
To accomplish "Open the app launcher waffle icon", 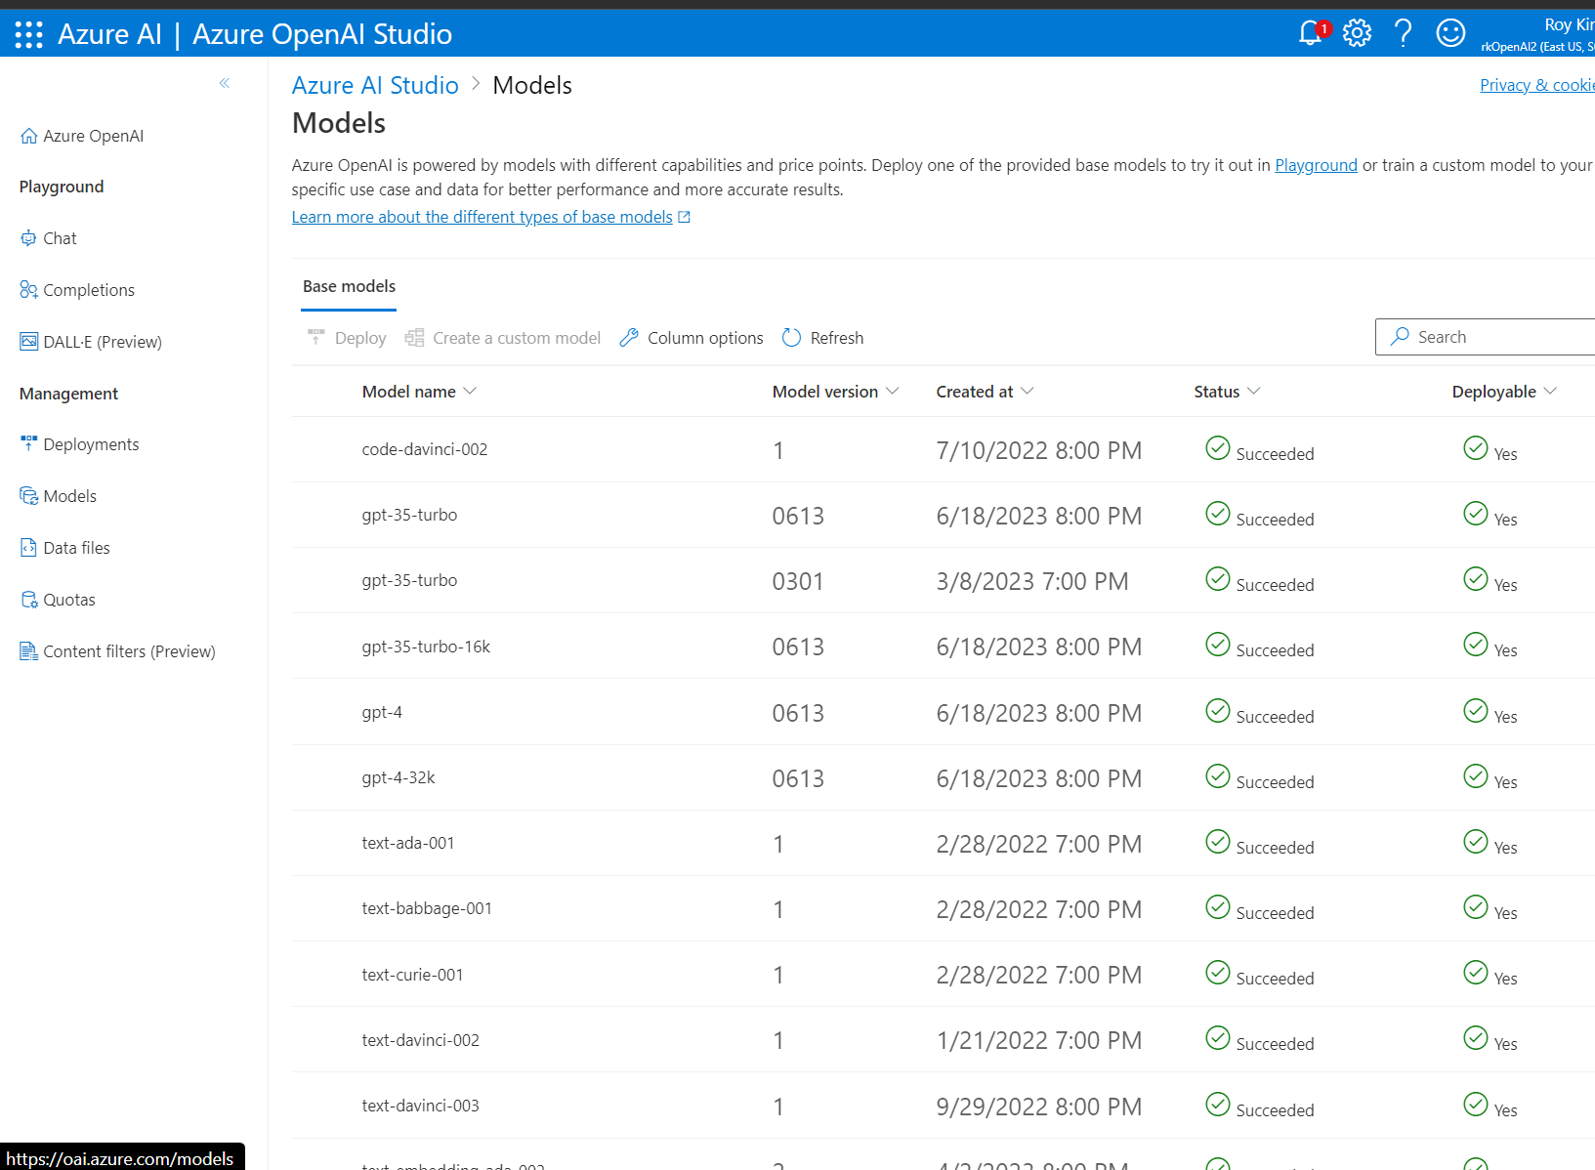I will click(x=29, y=34).
